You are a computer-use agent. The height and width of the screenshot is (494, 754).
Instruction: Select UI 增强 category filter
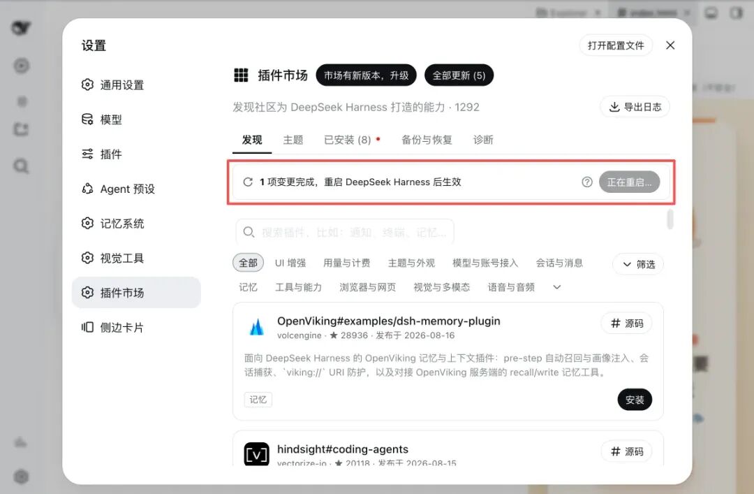[290, 263]
